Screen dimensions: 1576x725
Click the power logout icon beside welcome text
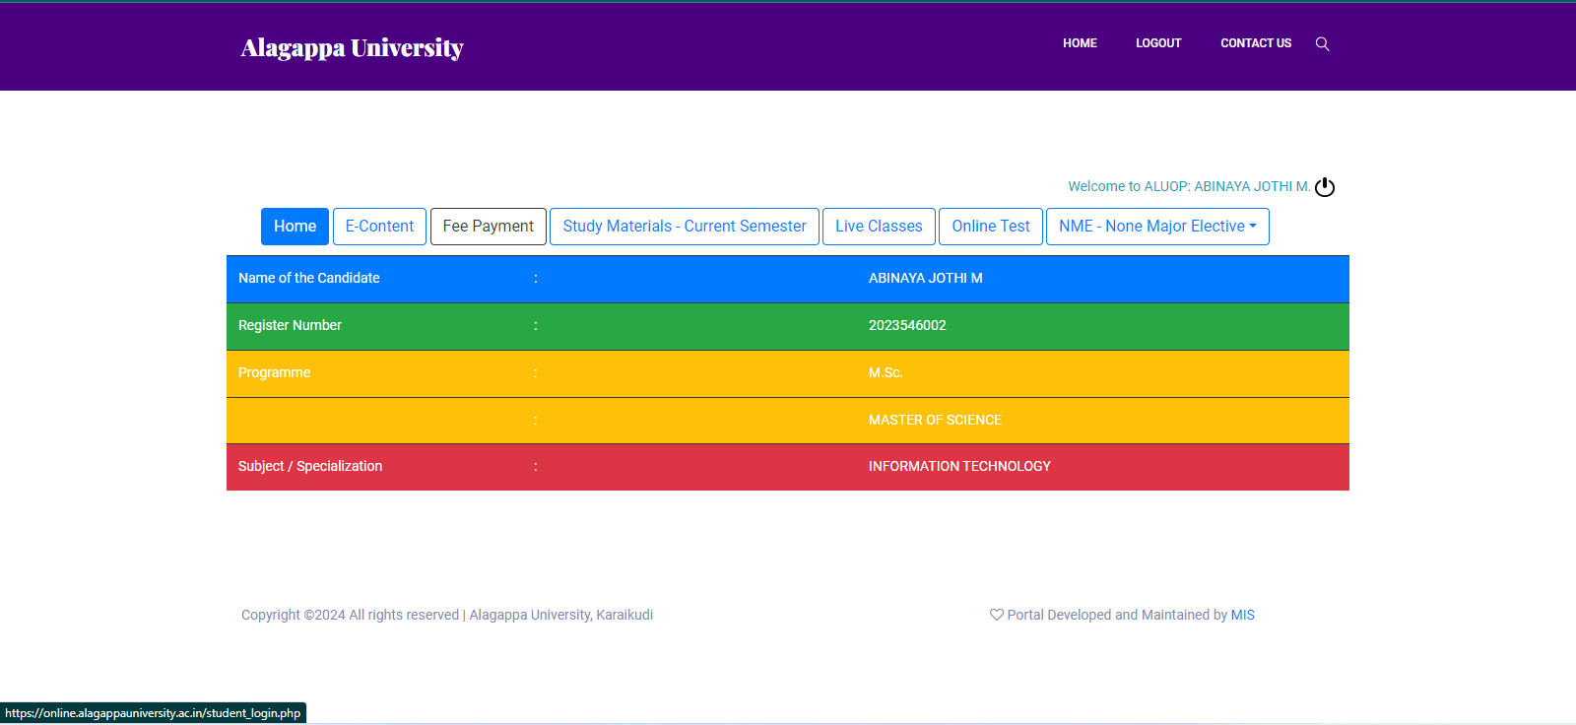pos(1325,187)
